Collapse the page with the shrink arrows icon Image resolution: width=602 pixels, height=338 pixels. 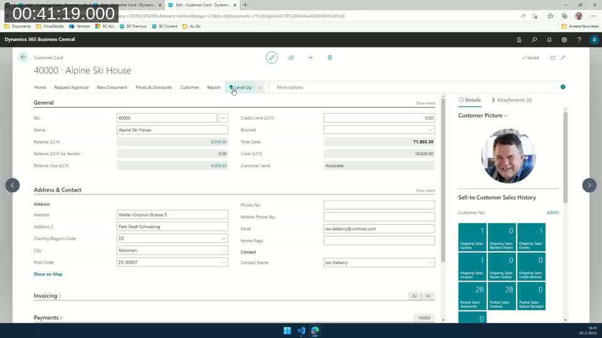563,58
